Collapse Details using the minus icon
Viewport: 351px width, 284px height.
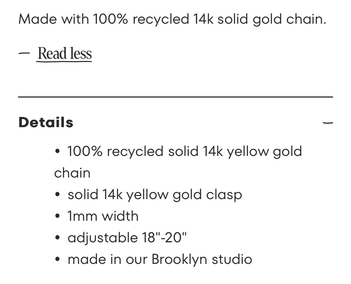point(328,123)
